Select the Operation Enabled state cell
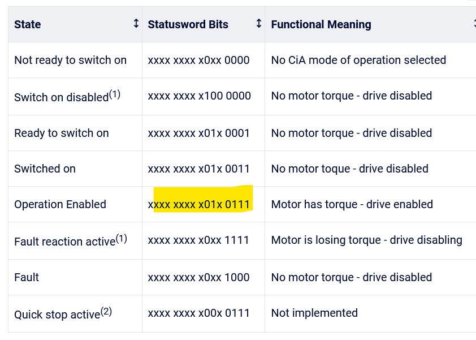Image resolution: width=476 pixels, height=340 pixels. [x=60, y=204]
